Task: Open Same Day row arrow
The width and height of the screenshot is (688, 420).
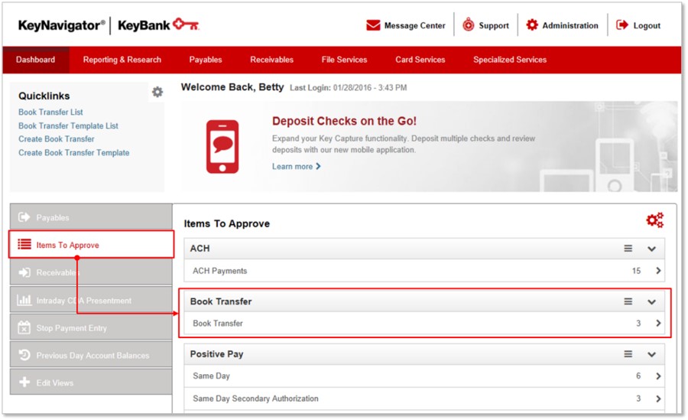Action: 658,376
